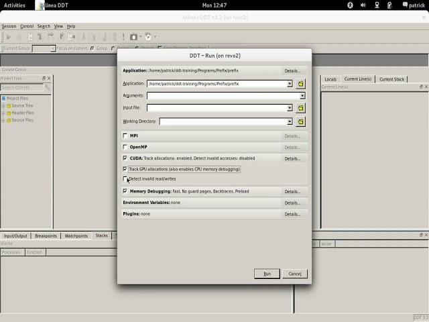The width and height of the screenshot is (429, 322).
Task: Click the Current Line(s) panel float icon
Action: tap(421, 87)
